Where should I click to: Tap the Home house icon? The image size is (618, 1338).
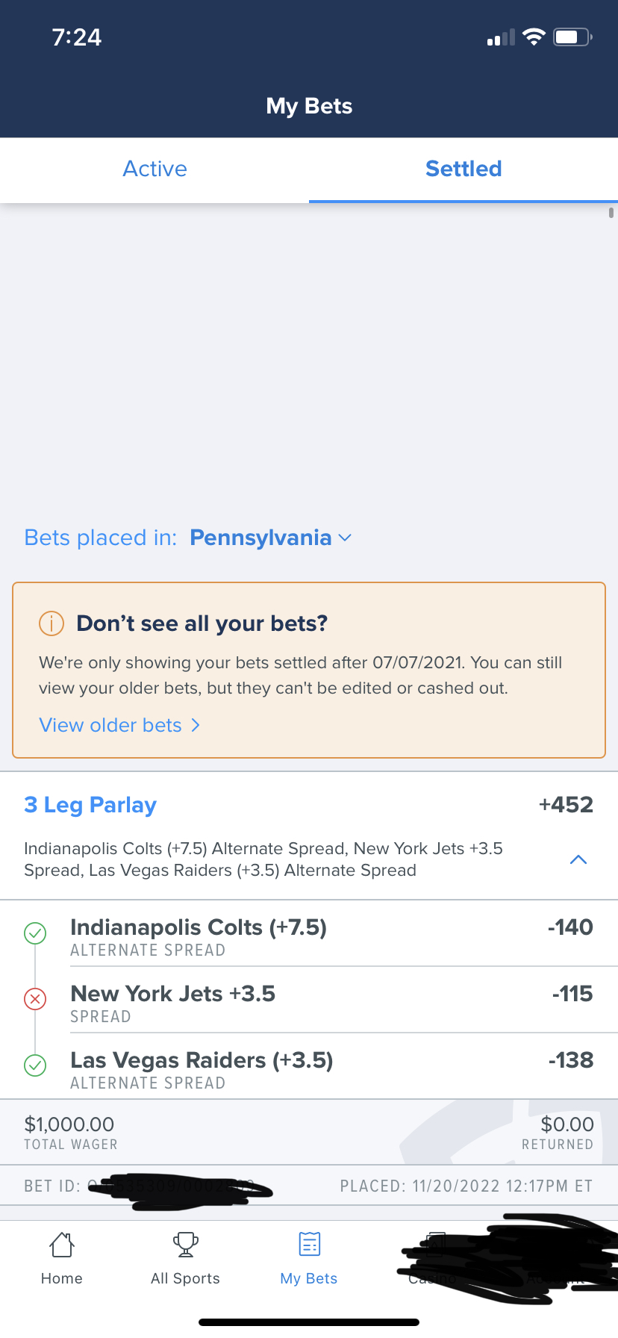(62, 1245)
